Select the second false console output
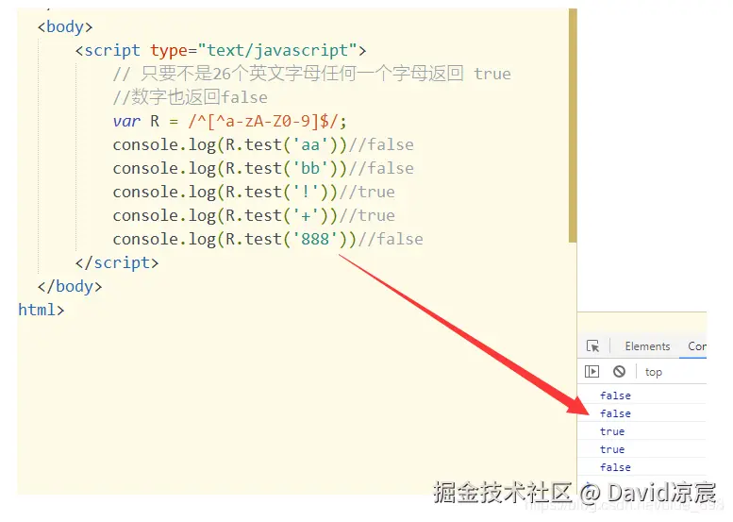733x522 pixels. 615,413
